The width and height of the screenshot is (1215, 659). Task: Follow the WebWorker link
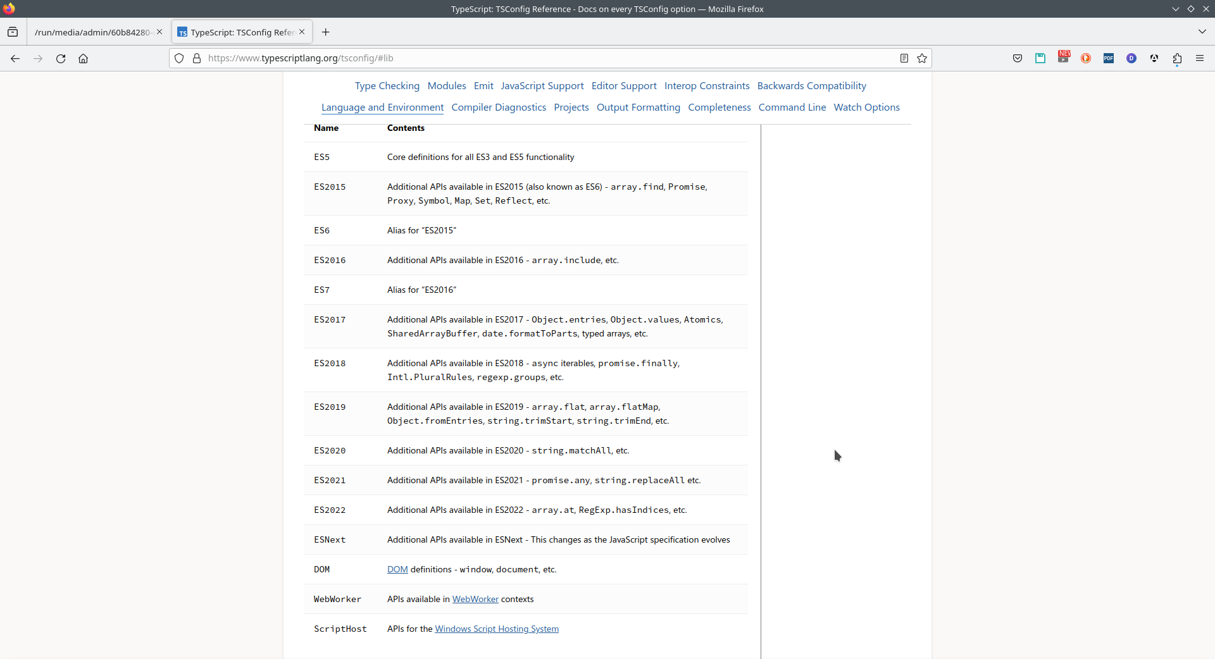475,599
